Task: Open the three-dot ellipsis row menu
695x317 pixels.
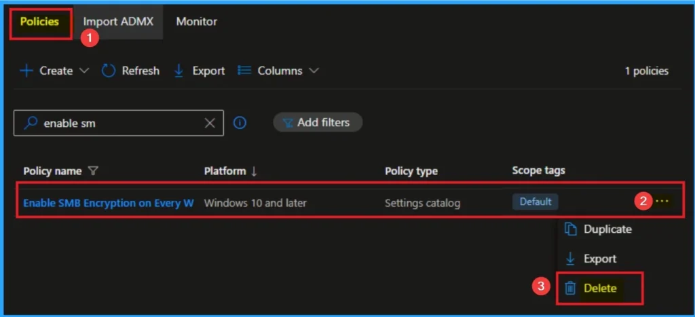Action: 662,202
